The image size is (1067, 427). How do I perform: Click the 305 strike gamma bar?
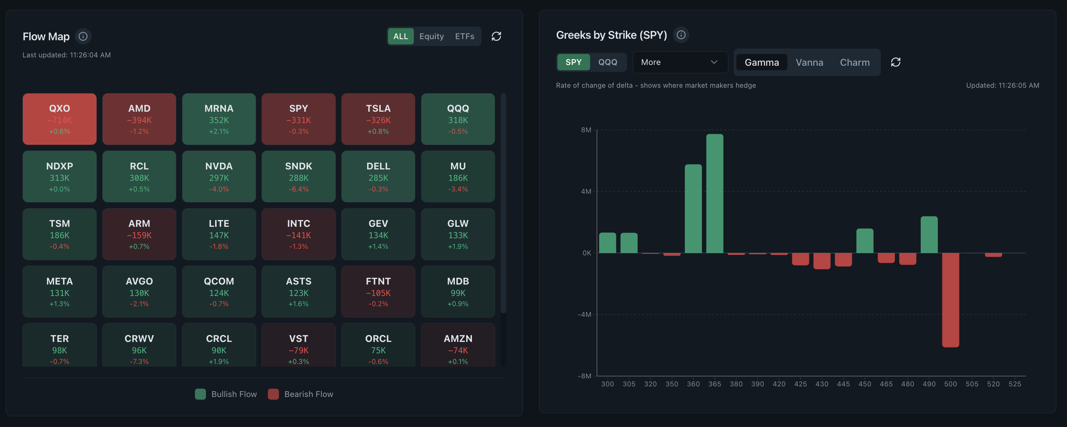(x=629, y=243)
